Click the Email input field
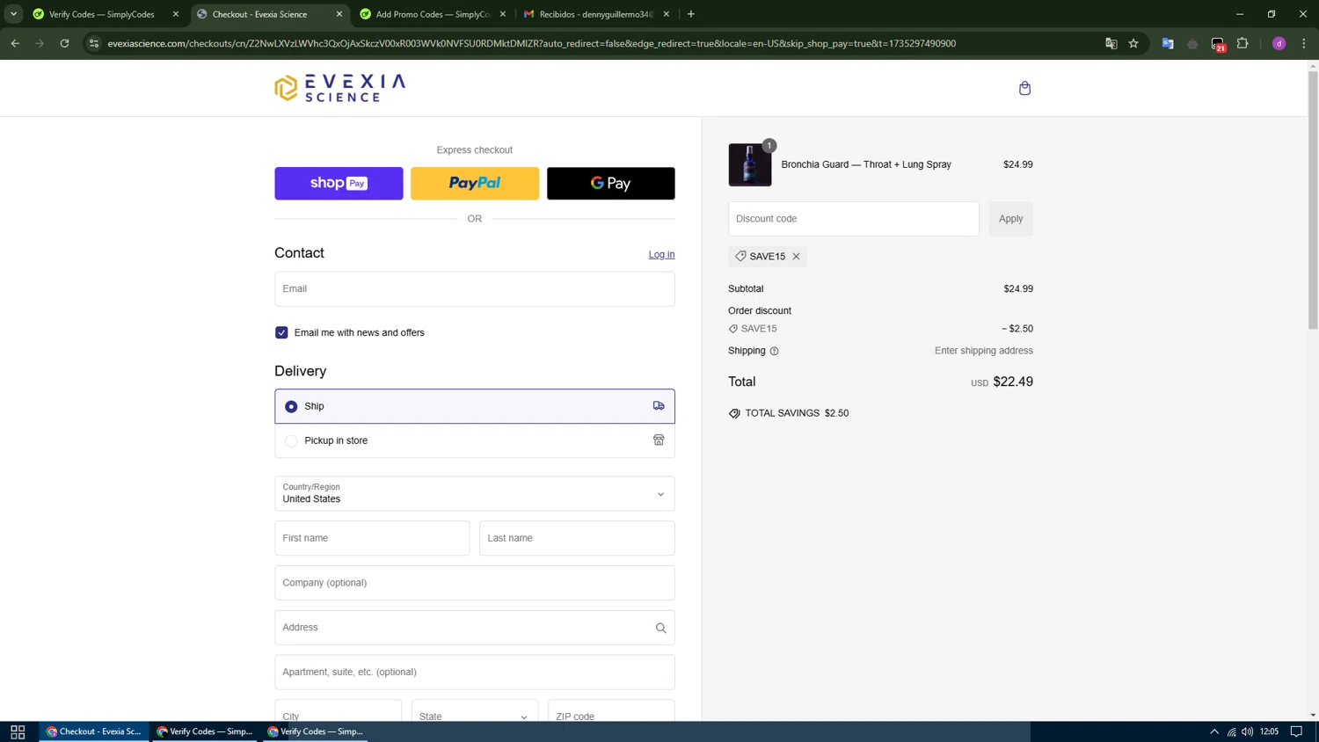1319x742 pixels. tap(475, 289)
